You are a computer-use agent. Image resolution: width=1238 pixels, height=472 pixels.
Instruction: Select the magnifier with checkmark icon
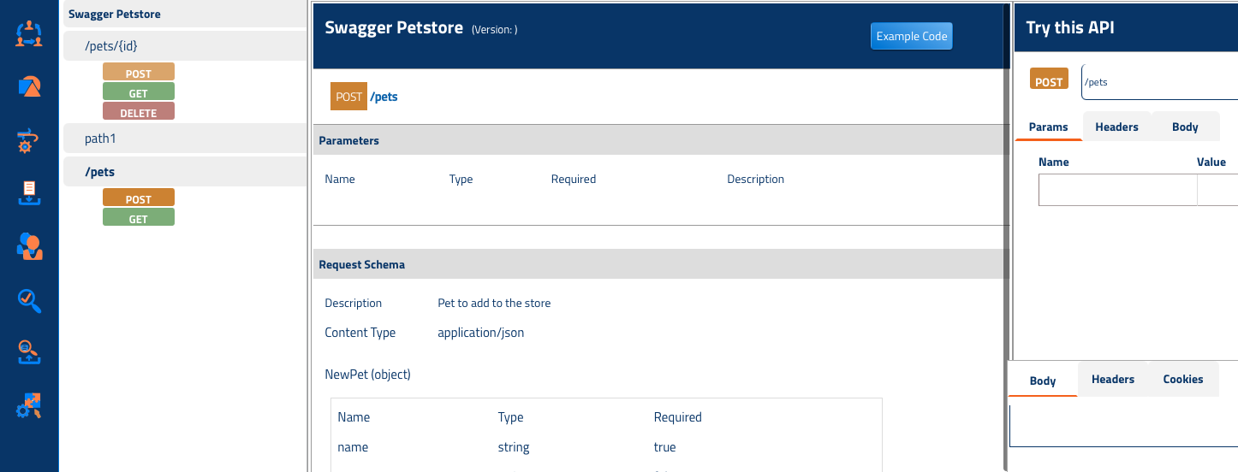29,299
